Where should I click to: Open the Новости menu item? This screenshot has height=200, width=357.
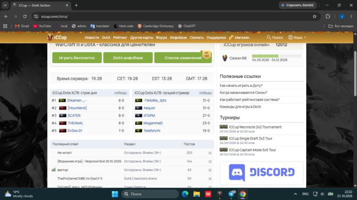tap(92, 38)
